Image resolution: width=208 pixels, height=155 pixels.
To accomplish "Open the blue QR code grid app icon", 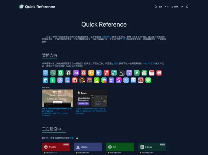I will 133,80.
